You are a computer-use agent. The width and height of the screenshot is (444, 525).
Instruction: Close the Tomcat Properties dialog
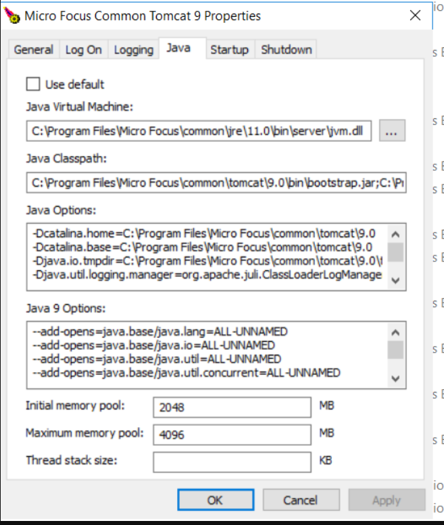coord(415,16)
